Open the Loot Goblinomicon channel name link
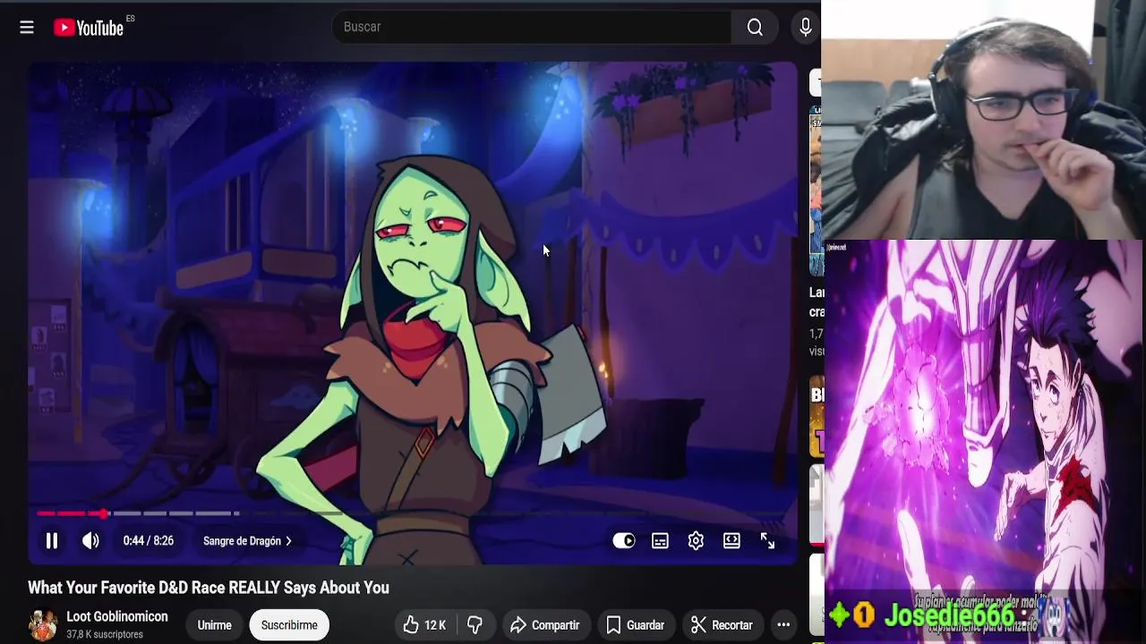Viewport: 1146px width, 644px height. tap(117, 617)
